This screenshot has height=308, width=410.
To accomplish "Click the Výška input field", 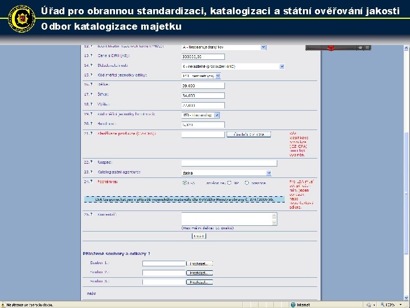I will (x=203, y=106).
